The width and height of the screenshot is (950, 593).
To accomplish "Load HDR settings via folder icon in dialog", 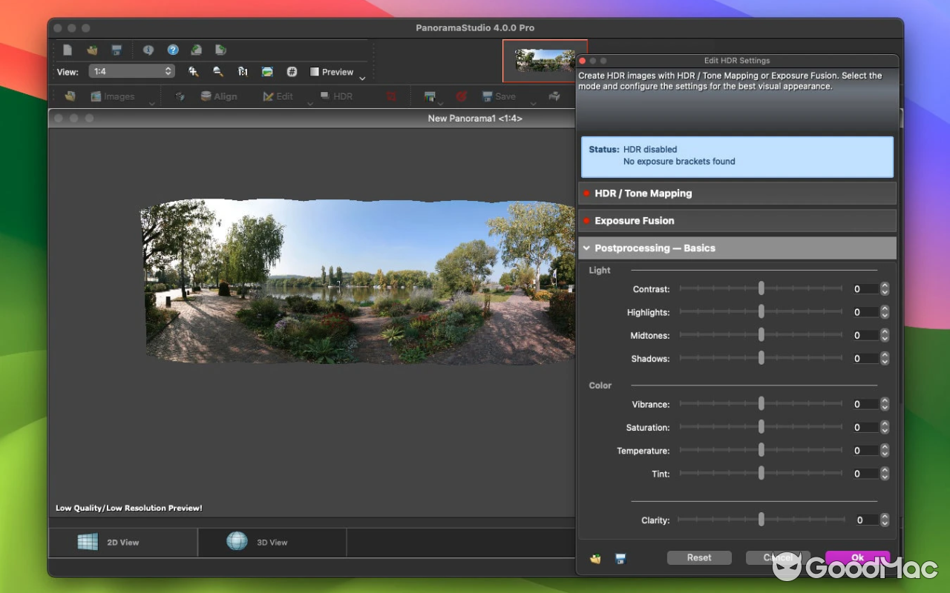I will point(594,558).
